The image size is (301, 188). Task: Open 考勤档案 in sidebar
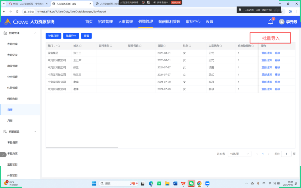12,44
